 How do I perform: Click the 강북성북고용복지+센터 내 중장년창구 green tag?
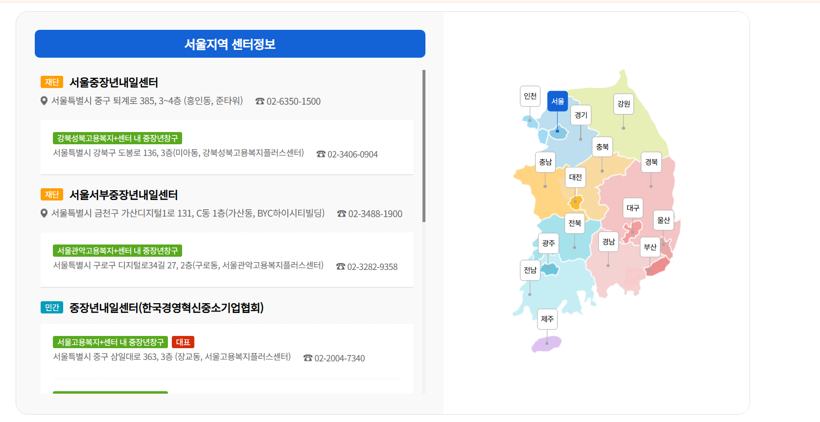tap(117, 138)
